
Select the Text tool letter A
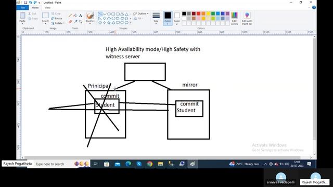[81, 16]
